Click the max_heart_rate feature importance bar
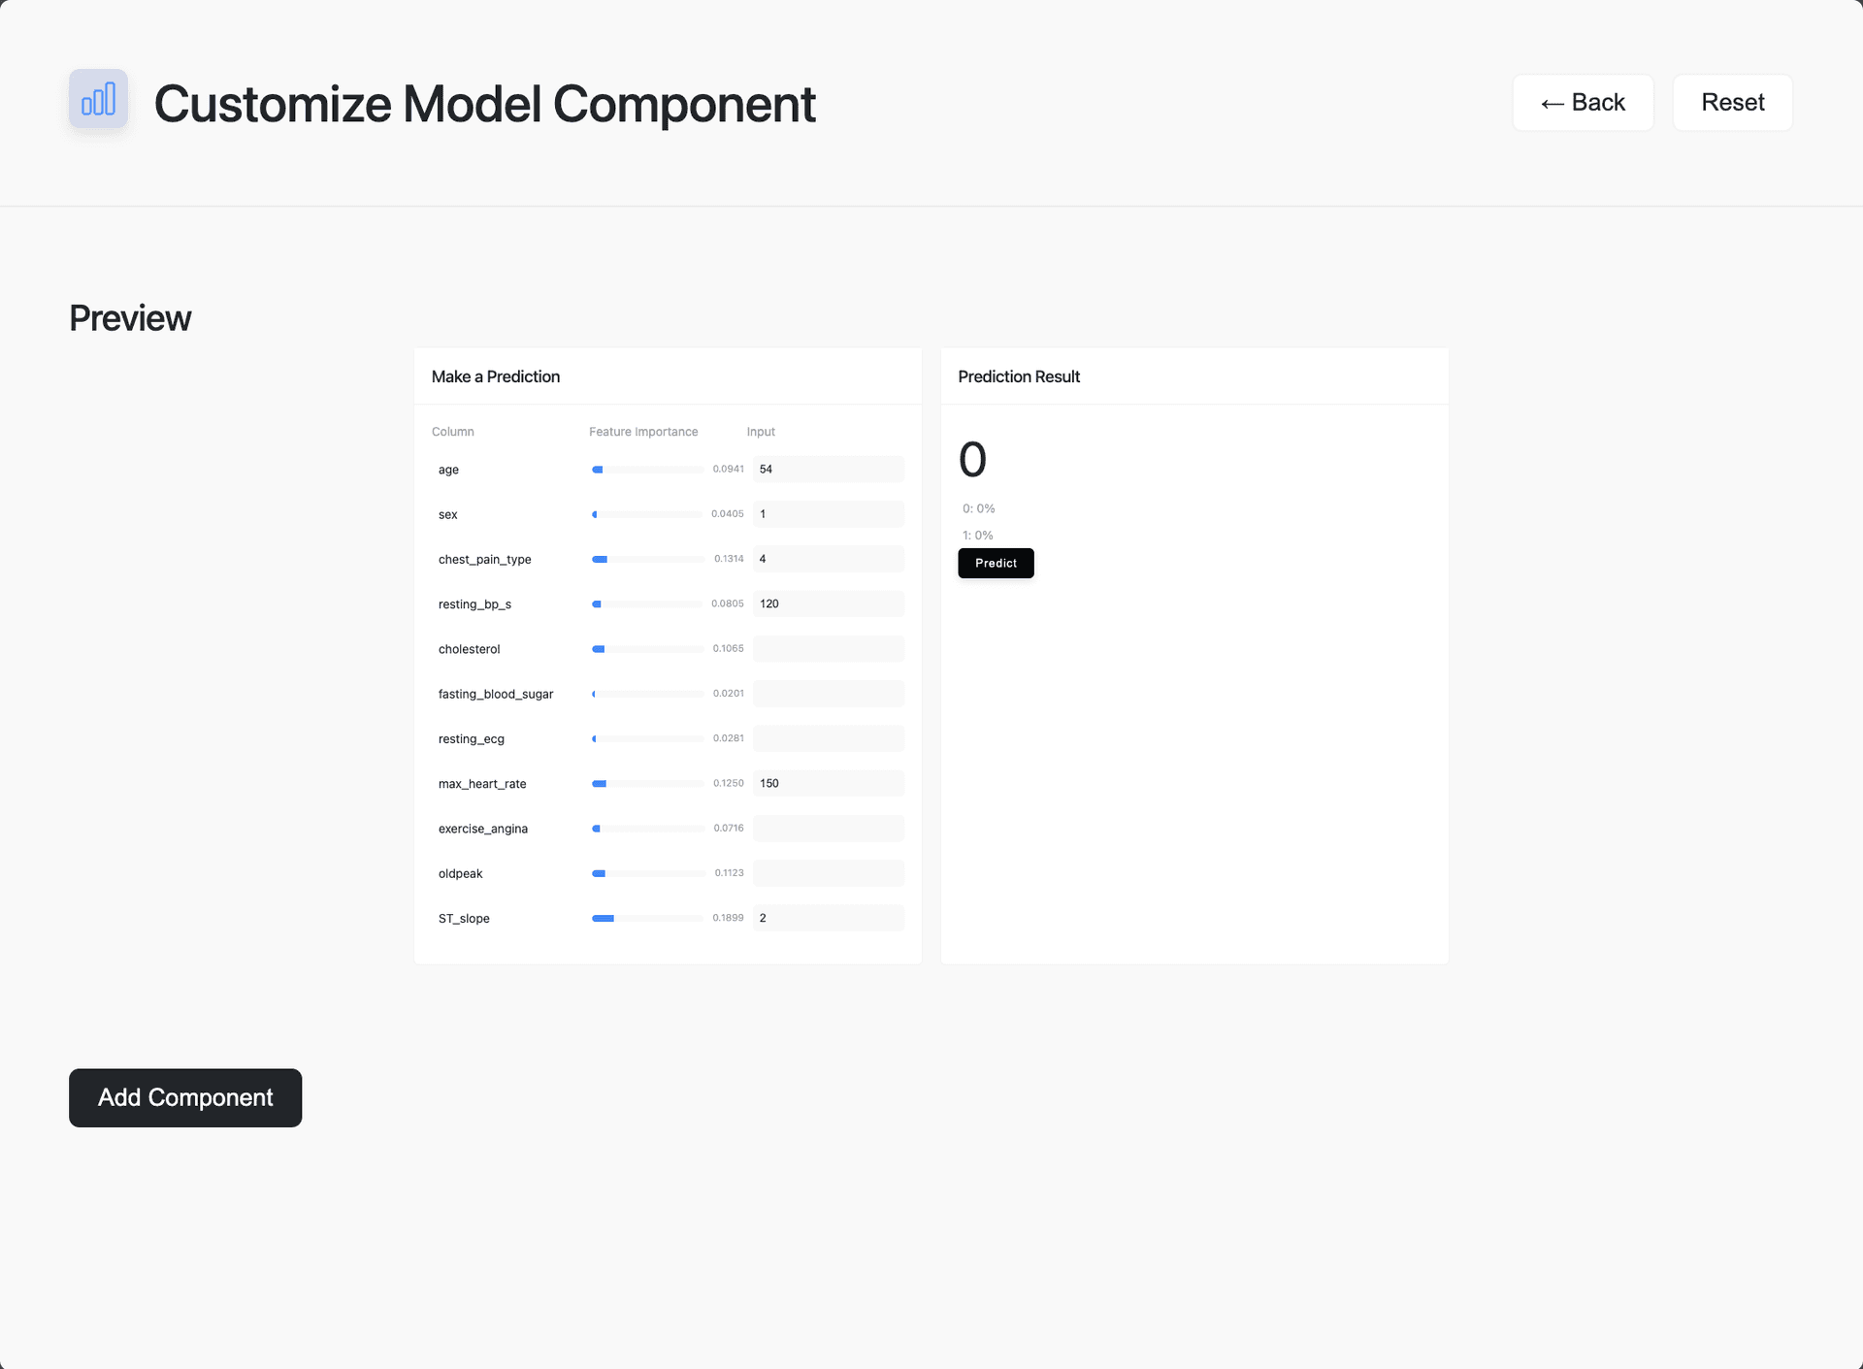 pyautogui.click(x=648, y=783)
